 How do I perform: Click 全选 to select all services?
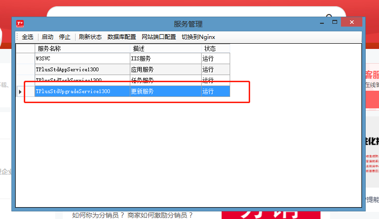tap(28, 37)
